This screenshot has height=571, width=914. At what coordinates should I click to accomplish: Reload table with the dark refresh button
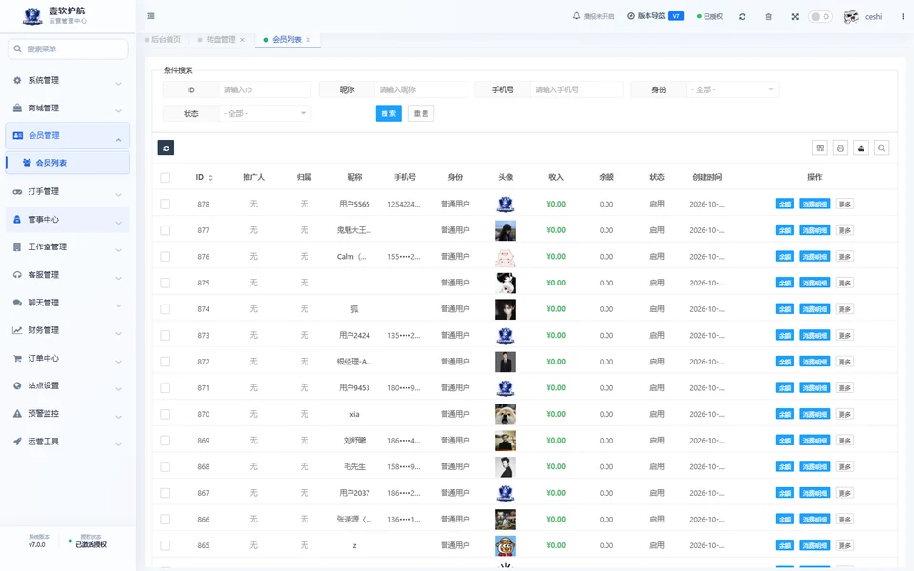pyautogui.click(x=166, y=148)
